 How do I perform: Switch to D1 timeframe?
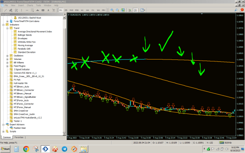click(93, 10)
